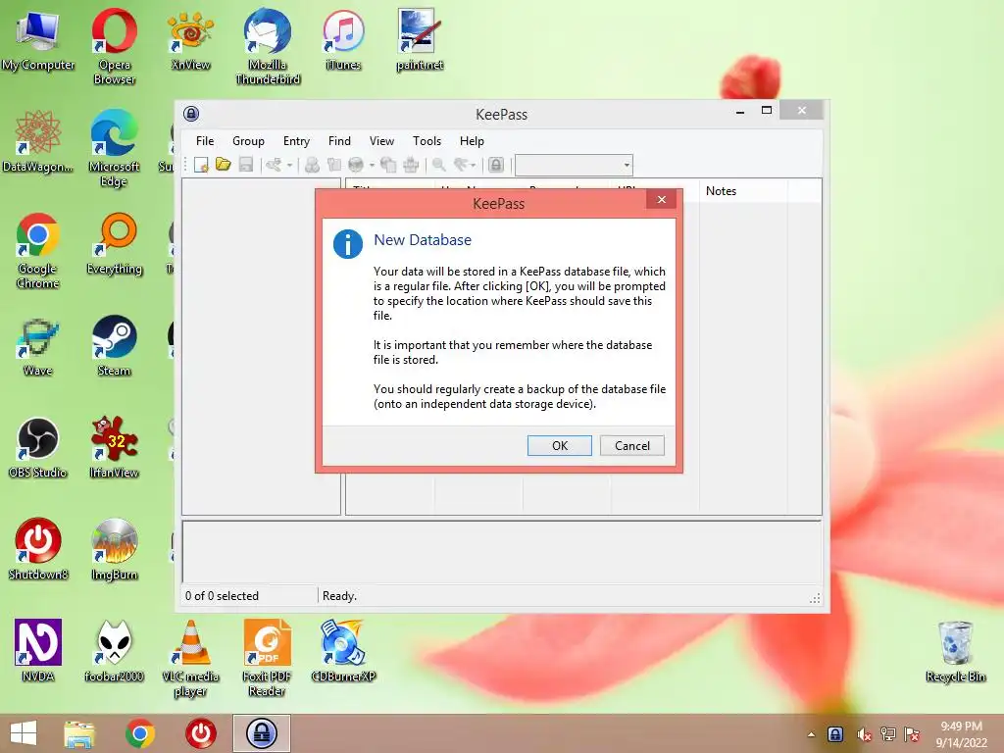Viewport: 1004px width, 753px height.
Task: Open XnView desktop shortcut
Action: (x=190, y=39)
